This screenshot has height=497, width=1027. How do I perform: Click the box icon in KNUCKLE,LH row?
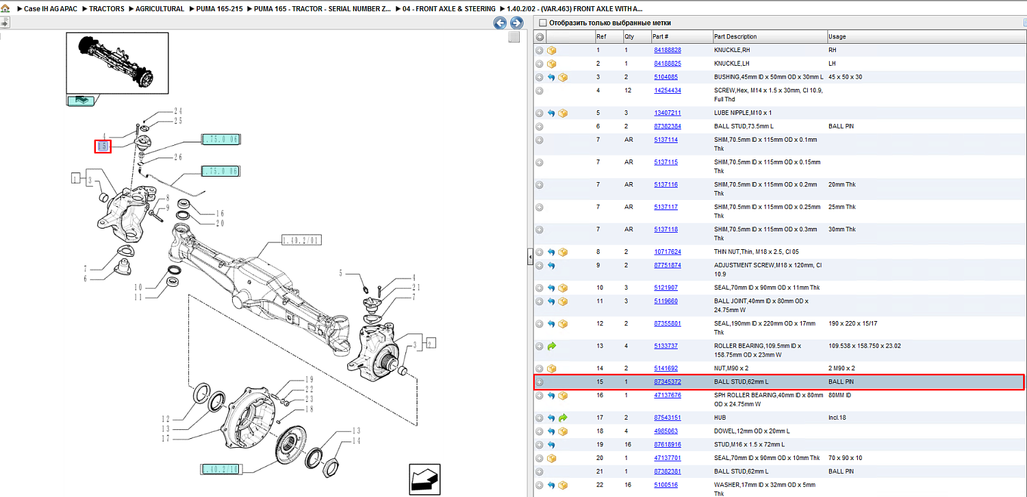click(x=551, y=64)
